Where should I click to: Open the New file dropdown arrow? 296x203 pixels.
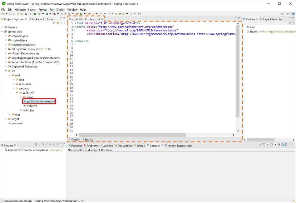[x=6, y=14]
